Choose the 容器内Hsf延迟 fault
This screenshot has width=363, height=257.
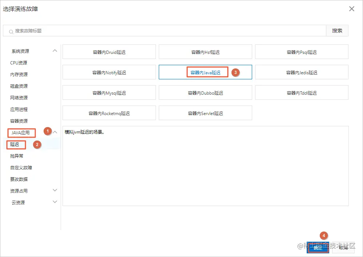[205, 52]
